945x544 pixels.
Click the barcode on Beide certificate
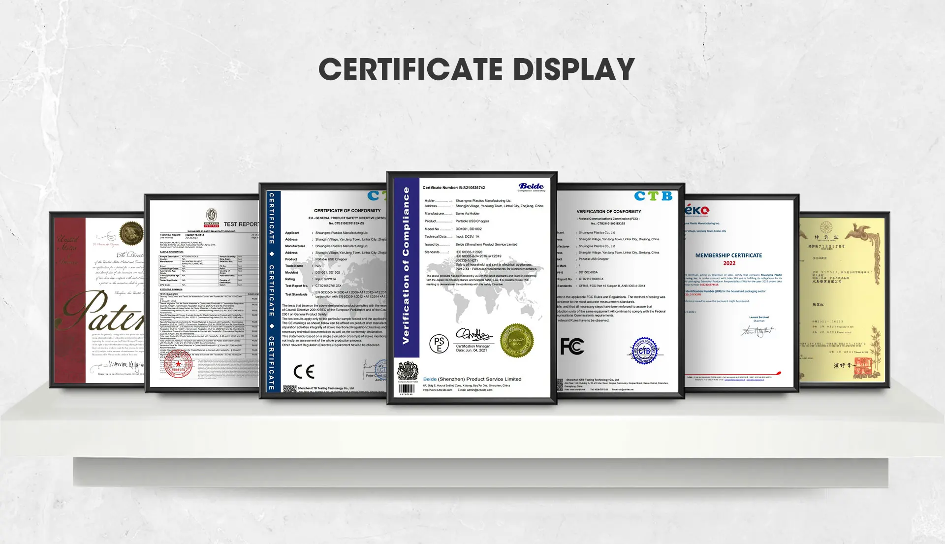[x=407, y=389]
